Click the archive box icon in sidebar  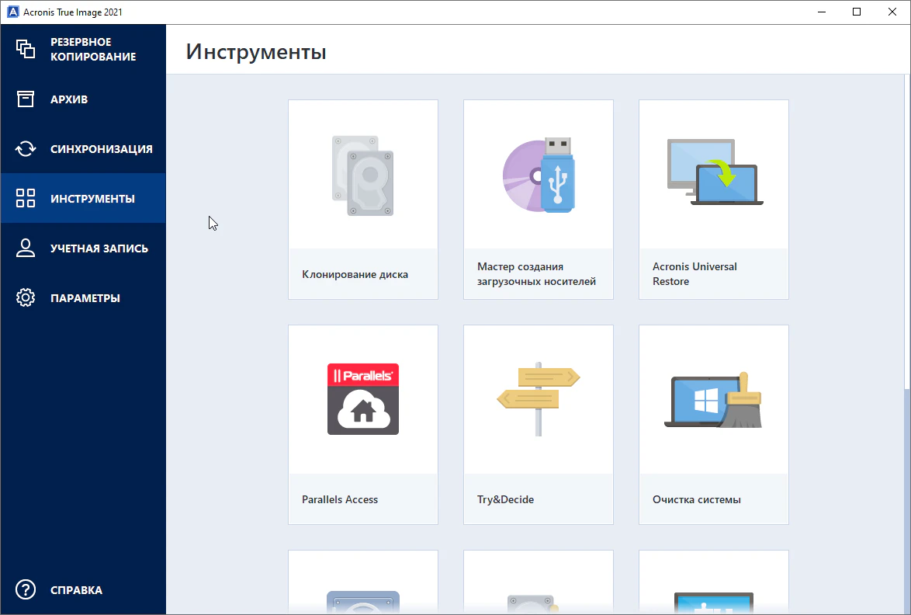26,99
